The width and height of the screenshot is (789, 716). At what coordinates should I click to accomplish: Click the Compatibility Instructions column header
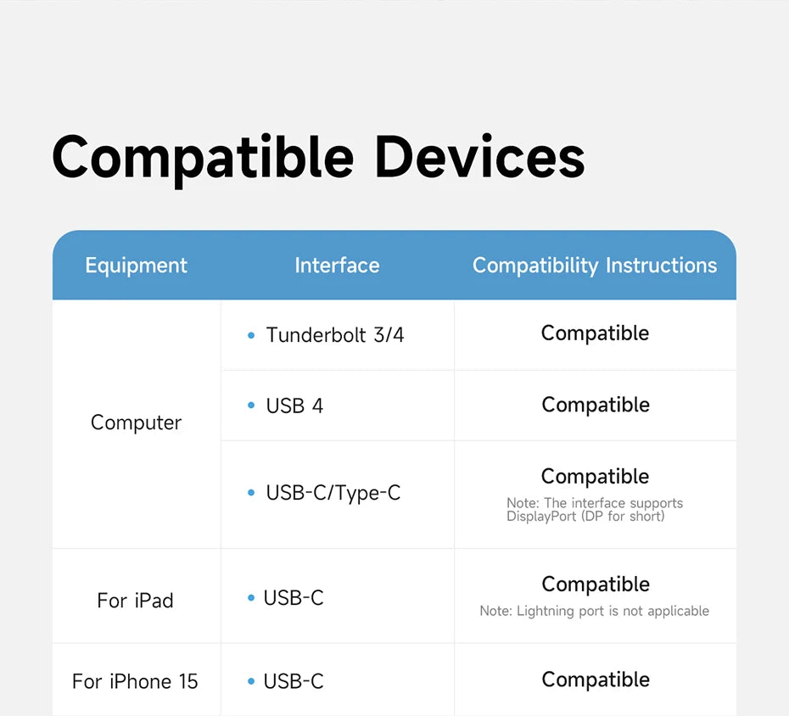595,266
